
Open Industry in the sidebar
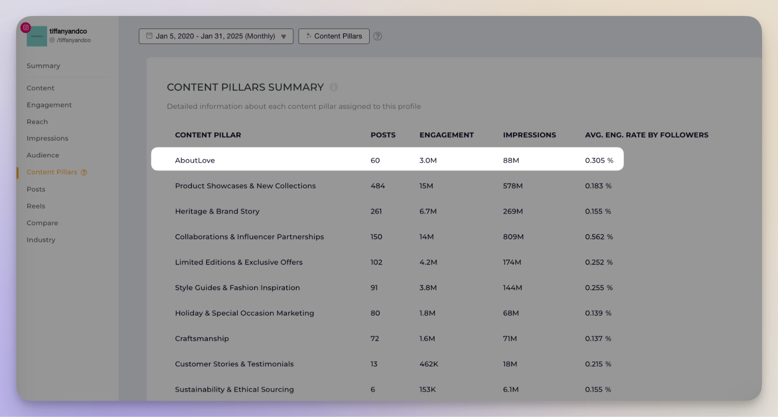click(41, 240)
